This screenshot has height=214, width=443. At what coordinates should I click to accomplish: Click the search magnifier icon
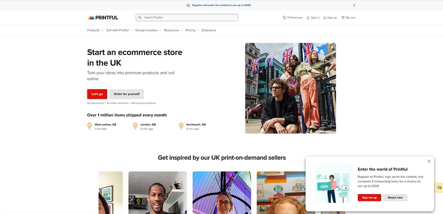click(140, 17)
